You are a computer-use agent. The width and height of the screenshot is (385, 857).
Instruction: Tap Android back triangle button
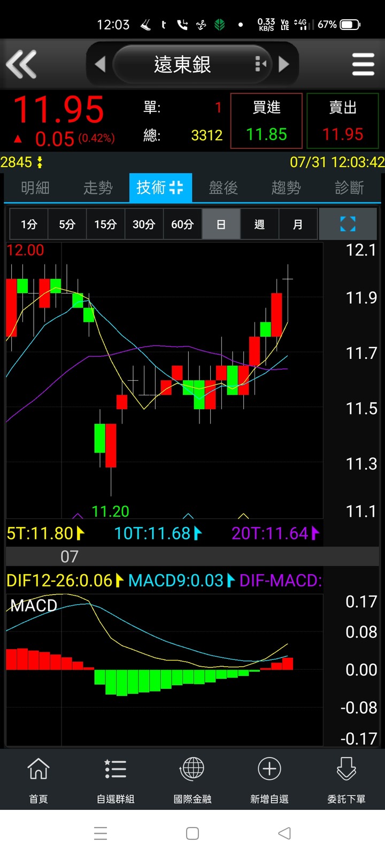coord(284,833)
